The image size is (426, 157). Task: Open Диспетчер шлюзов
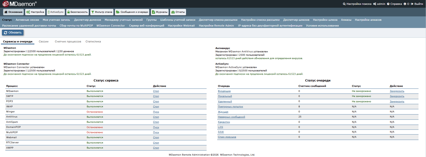pyautogui.click(x=296, y=20)
